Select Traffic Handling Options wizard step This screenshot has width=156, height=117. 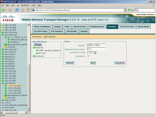pos(49,50)
